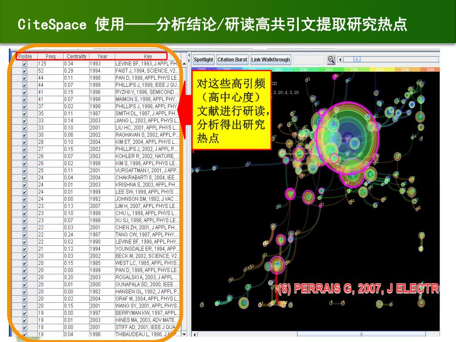Select the PHILLIPS J, 1999, IEEE J QU entry

(147, 85)
